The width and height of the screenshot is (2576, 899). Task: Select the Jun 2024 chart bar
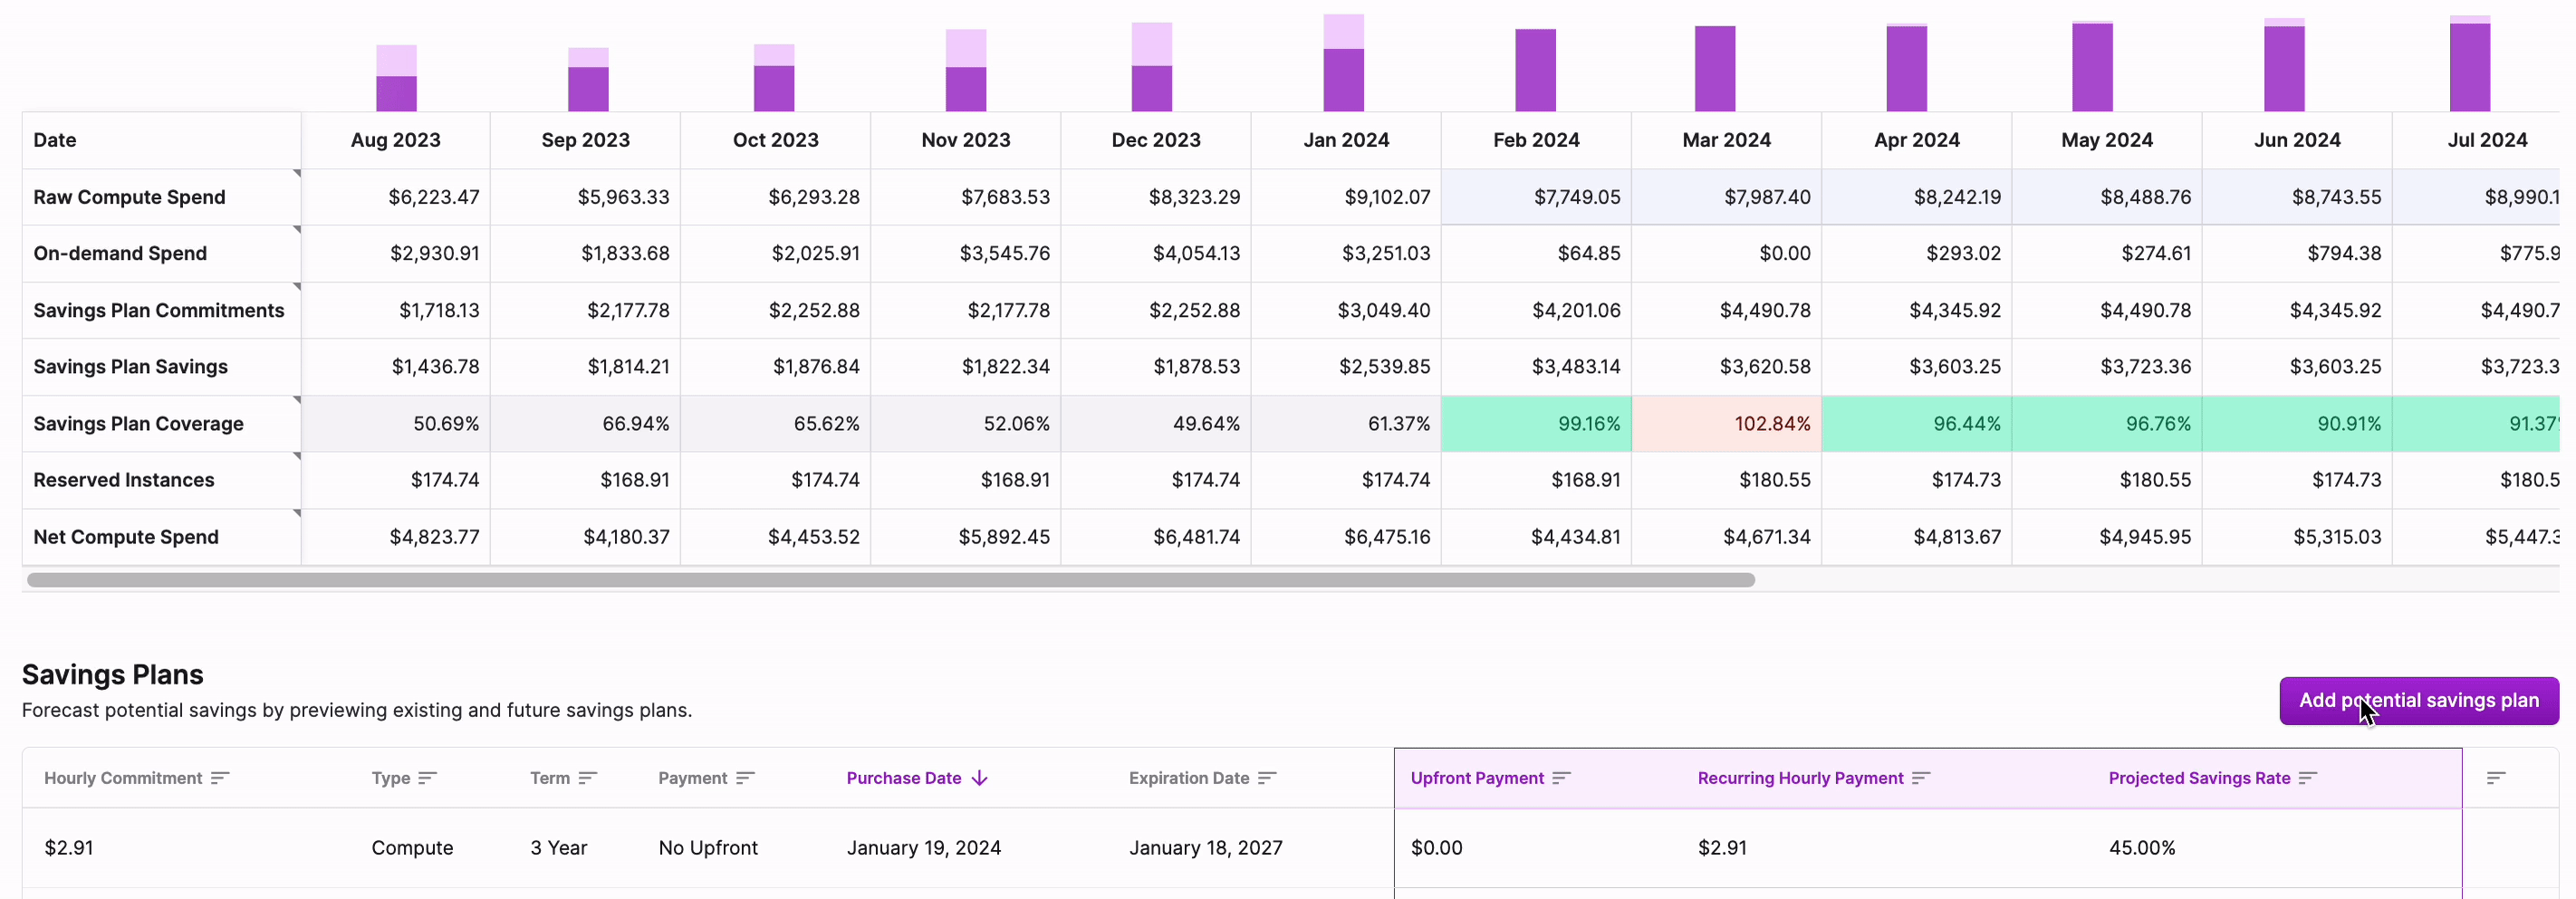[2284, 65]
